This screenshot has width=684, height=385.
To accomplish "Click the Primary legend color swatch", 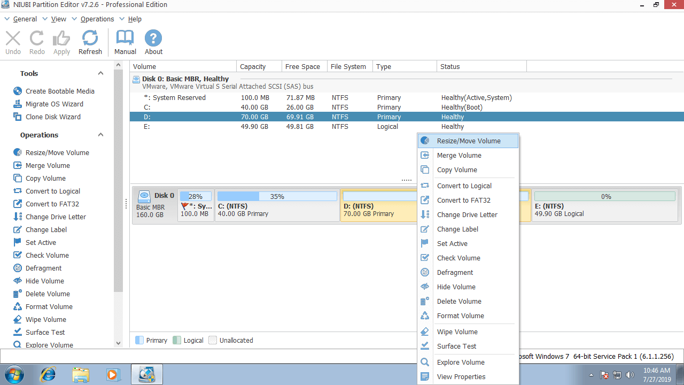I will pos(139,340).
